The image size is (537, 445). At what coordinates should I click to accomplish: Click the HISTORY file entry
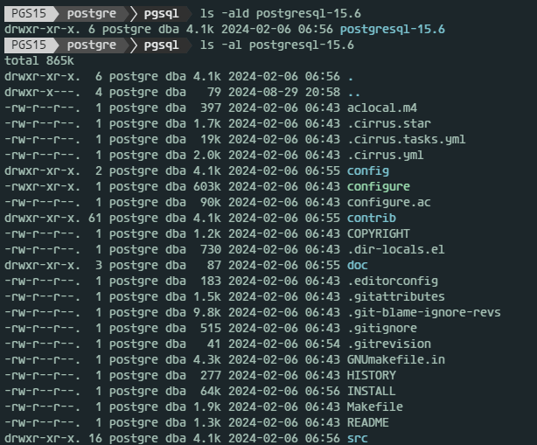pos(371,375)
